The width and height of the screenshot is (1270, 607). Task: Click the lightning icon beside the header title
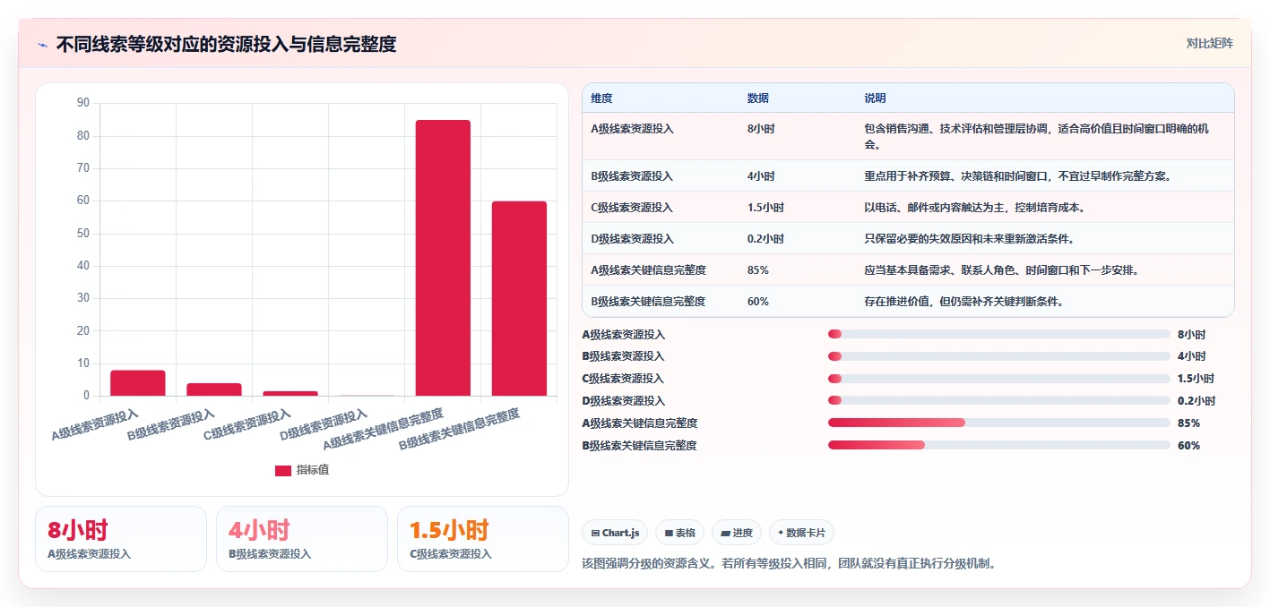pyautogui.click(x=42, y=45)
